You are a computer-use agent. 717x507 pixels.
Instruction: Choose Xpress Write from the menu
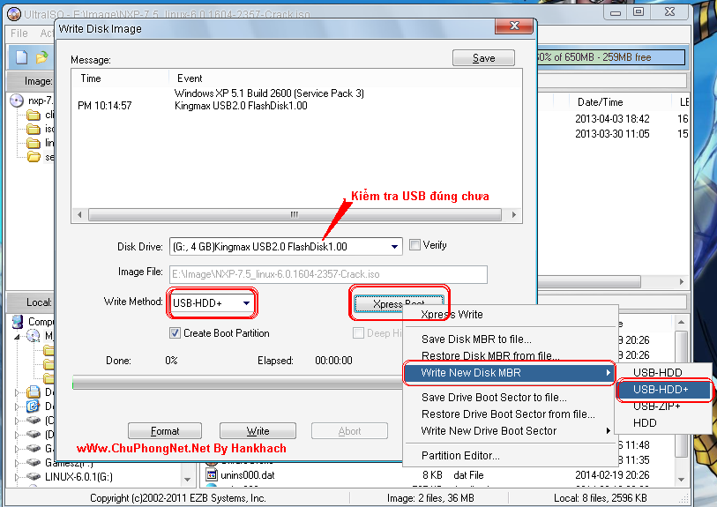[x=510, y=315]
